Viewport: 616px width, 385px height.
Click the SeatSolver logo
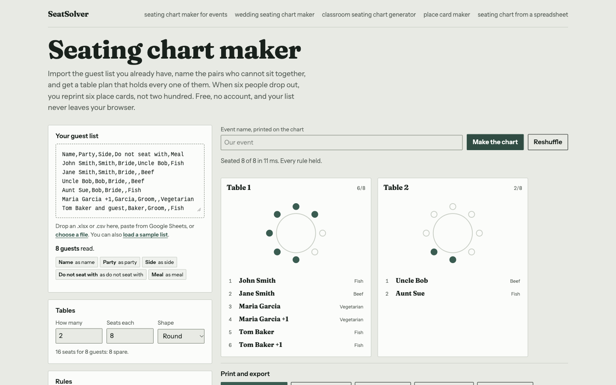(68, 14)
